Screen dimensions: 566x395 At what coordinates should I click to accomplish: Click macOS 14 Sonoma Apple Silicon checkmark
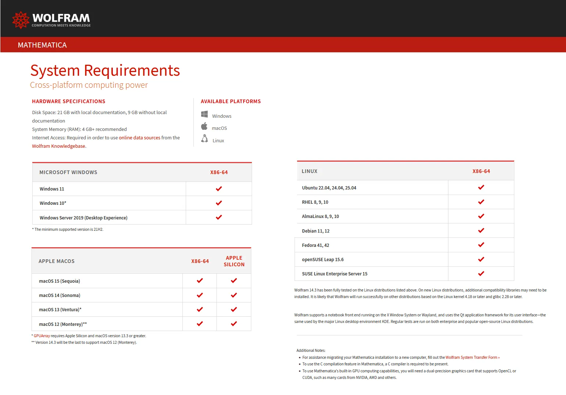click(x=234, y=295)
